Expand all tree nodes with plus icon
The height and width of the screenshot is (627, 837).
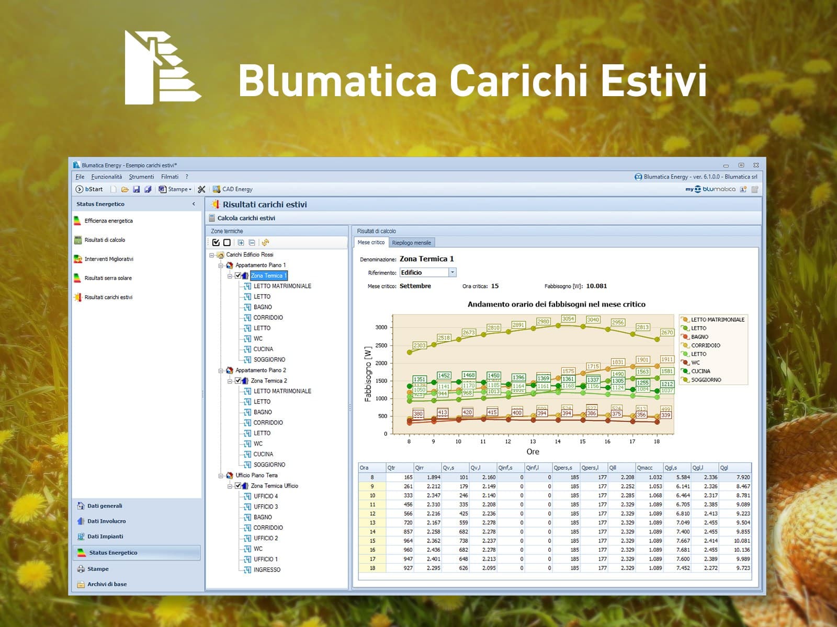[241, 242]
